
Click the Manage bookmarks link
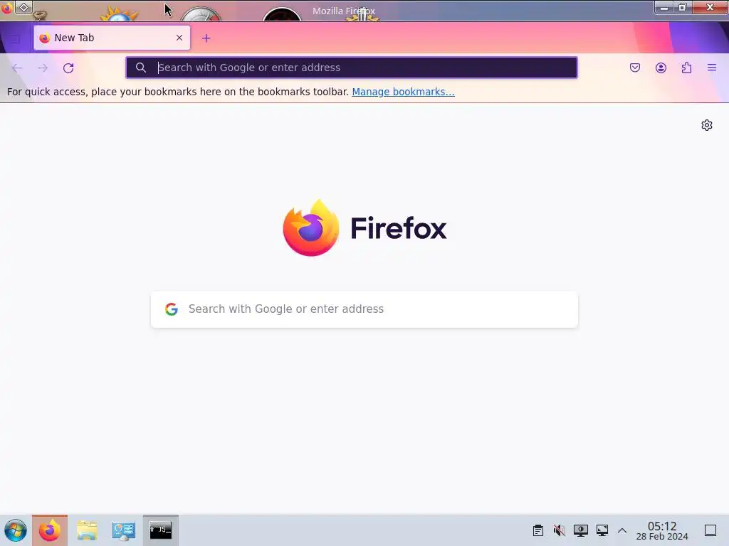tap(403, 92)
